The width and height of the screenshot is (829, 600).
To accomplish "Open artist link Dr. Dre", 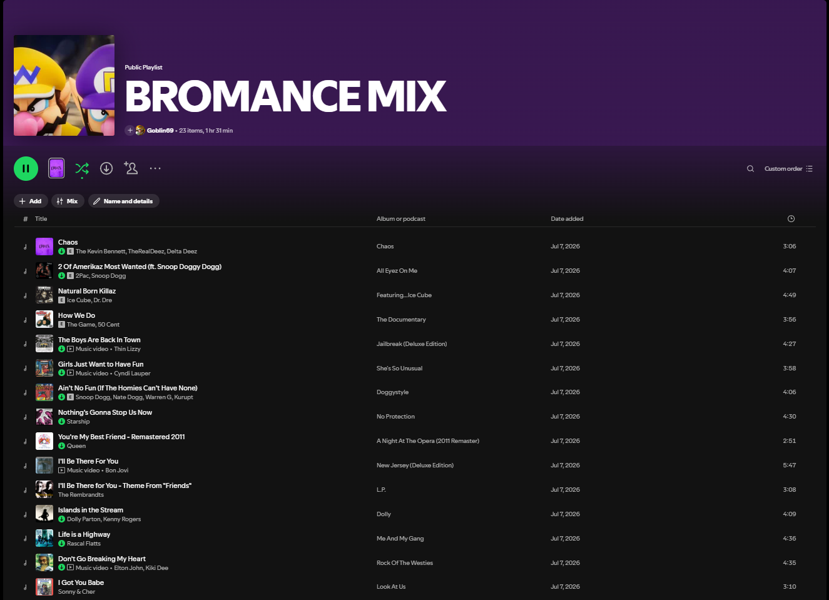I will (103, 300).
